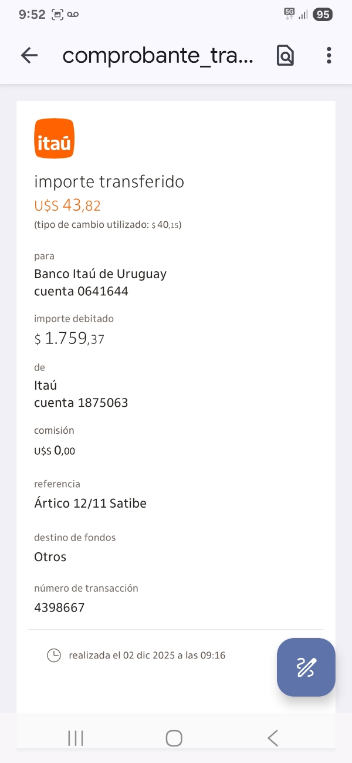Screen dimensions: 352x763
Task: Tap the 5G signal status icon
Action: coord(289,13)
